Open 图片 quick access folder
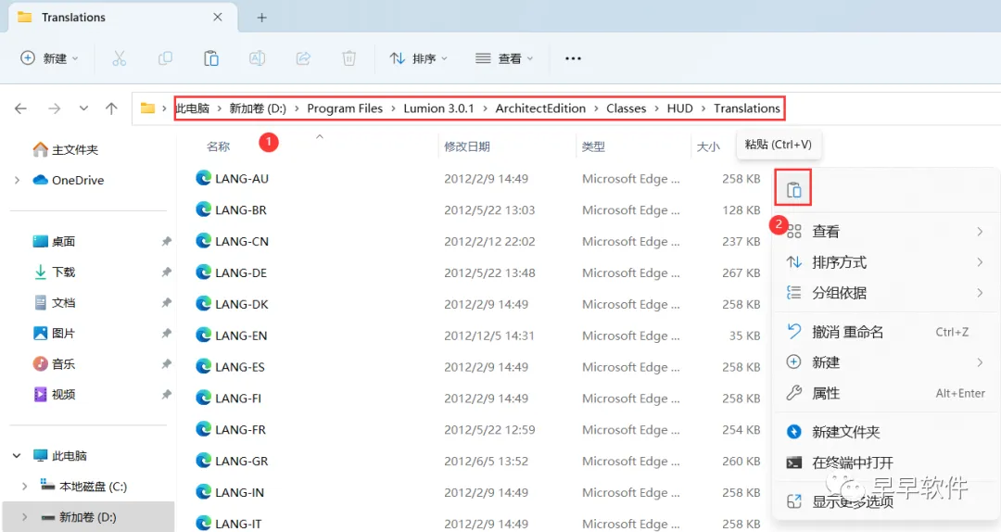This screenshot has height=532, width=1001. [x=55, y=334]
